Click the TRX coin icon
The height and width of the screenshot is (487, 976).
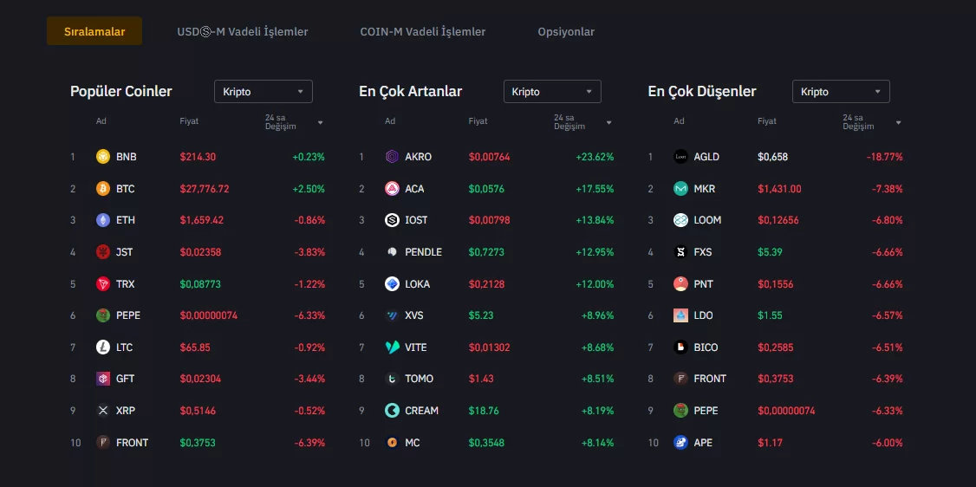click(103, 284)
